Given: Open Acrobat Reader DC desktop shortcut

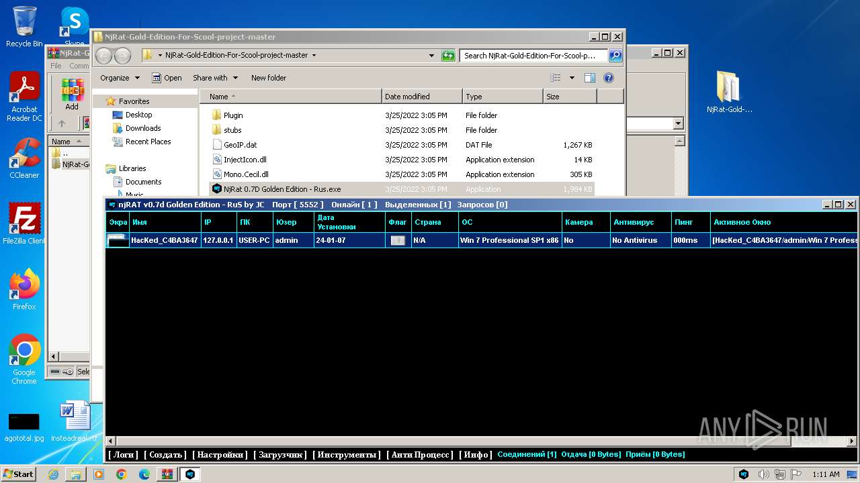Looking at the screenshot, I should pos(24,97).
